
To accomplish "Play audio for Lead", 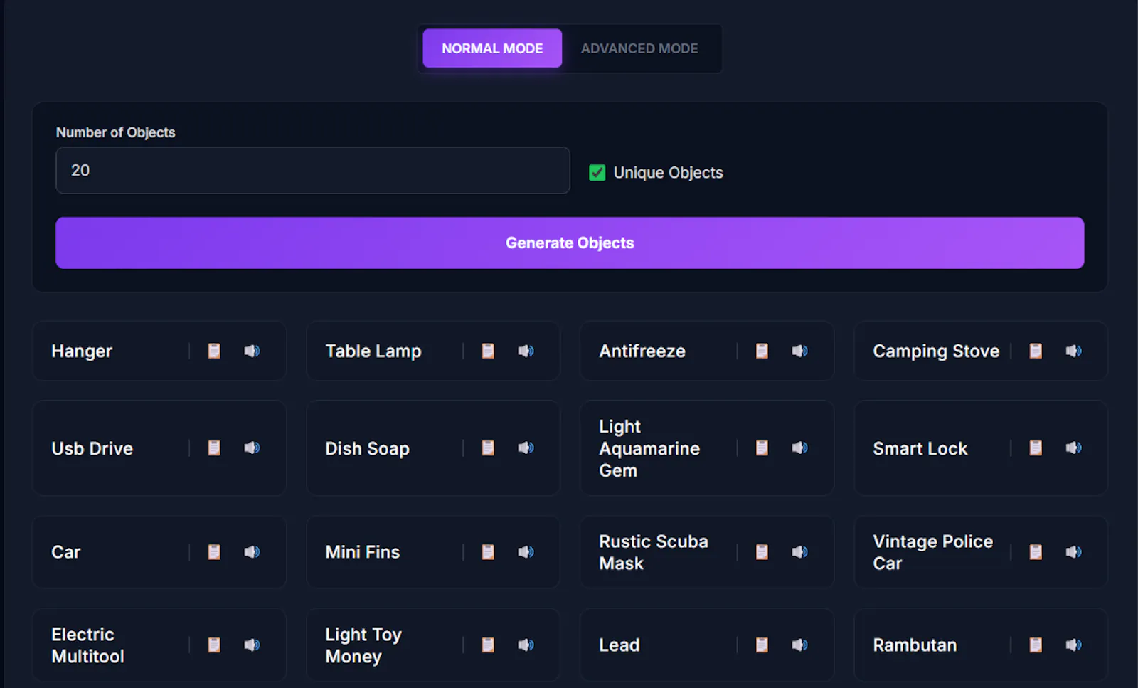I will pos(799,645).
